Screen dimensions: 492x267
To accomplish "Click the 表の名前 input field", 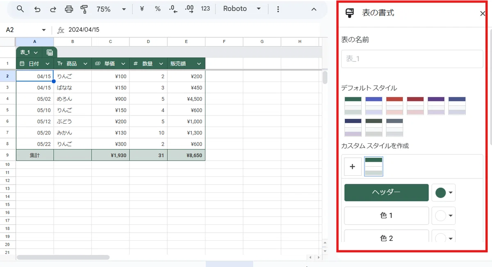I will [x=412, y=59].
